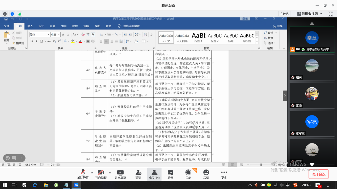The width and height of the screenshot is (337, 189).
Task: Collapse the participant video sidebar
Action: click(x=285, y=96)
